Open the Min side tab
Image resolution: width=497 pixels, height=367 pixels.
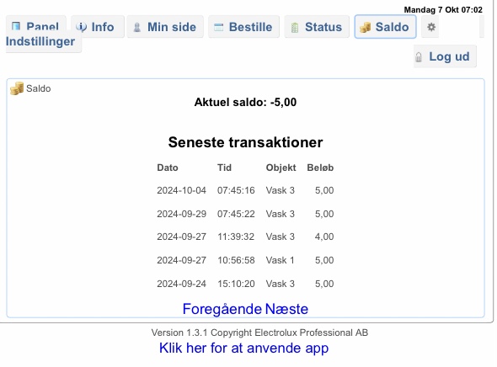coord(165,27)
